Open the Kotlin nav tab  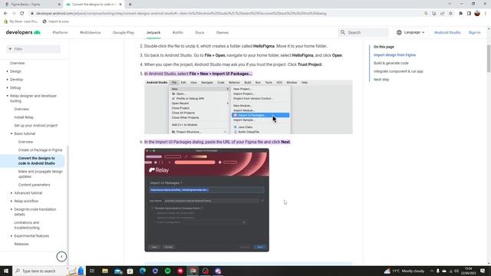pos(177,32)
